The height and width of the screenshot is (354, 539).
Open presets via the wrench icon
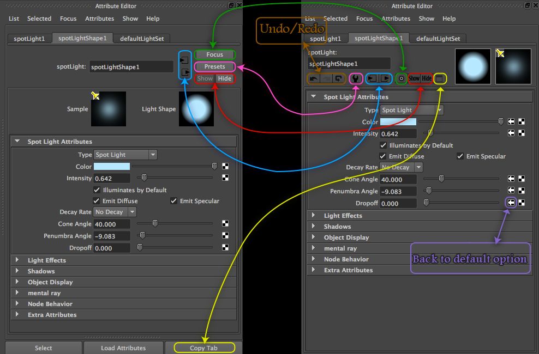click(x=356, y=78)
